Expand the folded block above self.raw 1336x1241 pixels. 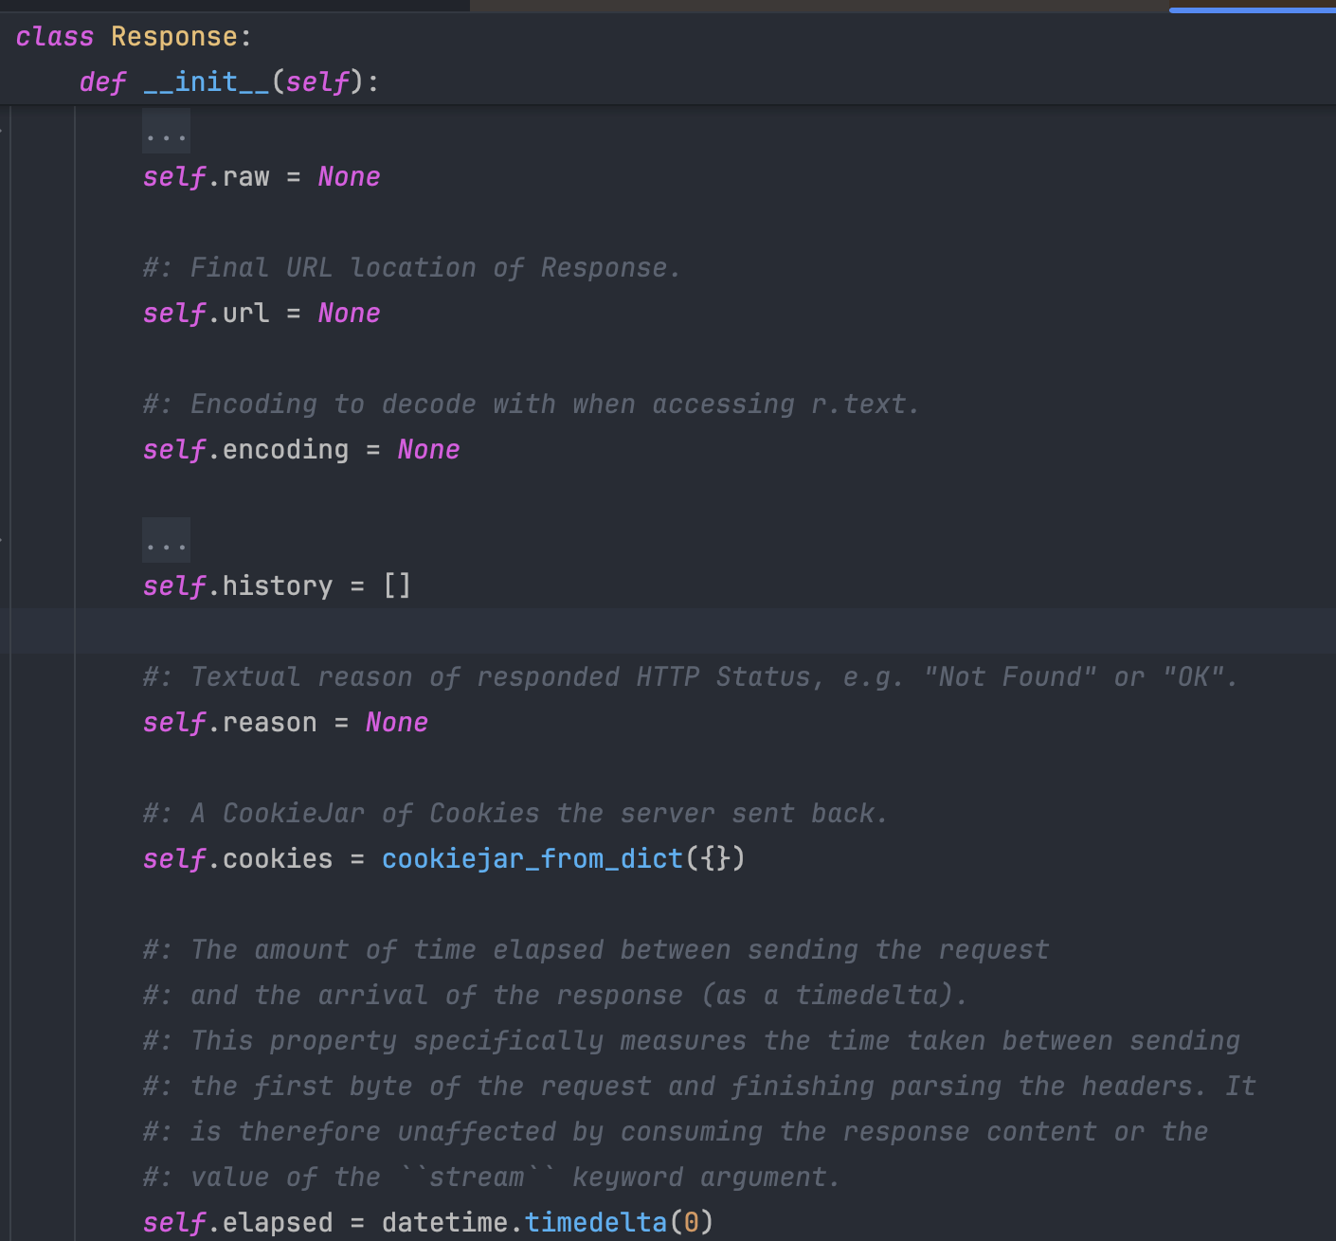coord(166,132)
